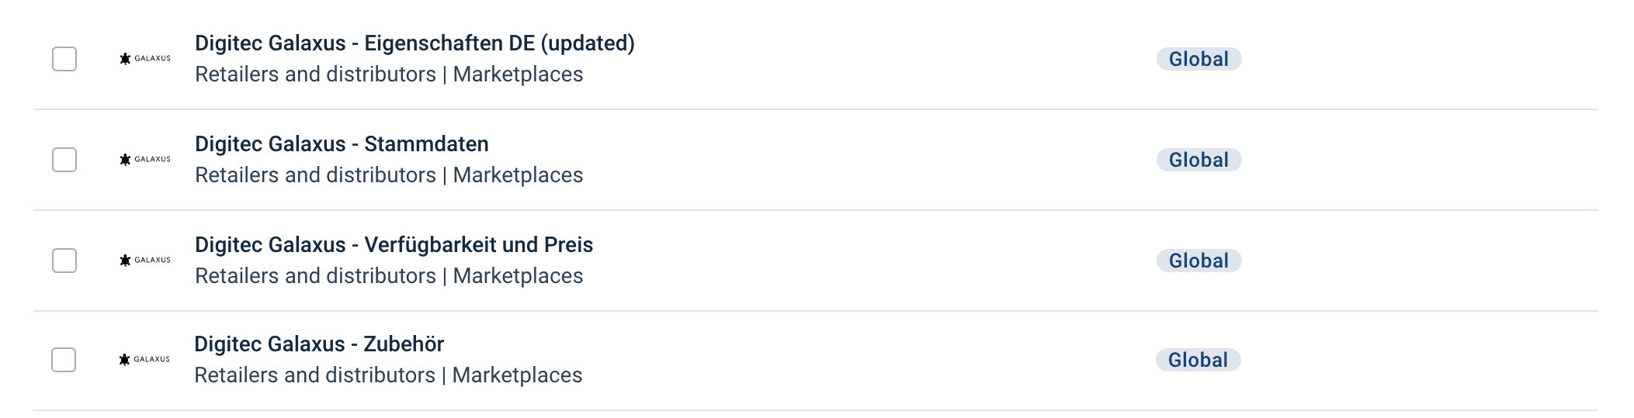
Task: Click the Galaxus logo in the Zubehör row
Action: [144, 360]
